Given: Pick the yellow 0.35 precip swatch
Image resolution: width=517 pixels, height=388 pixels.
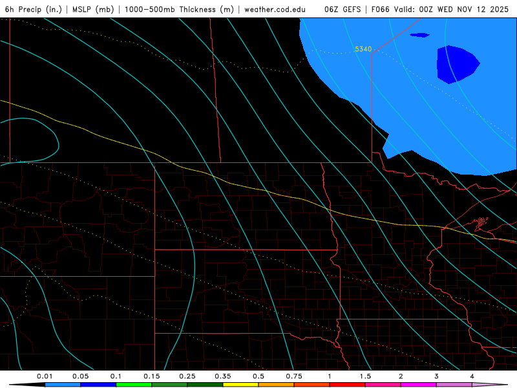Looking at the screenshot, I should point(240,385).
